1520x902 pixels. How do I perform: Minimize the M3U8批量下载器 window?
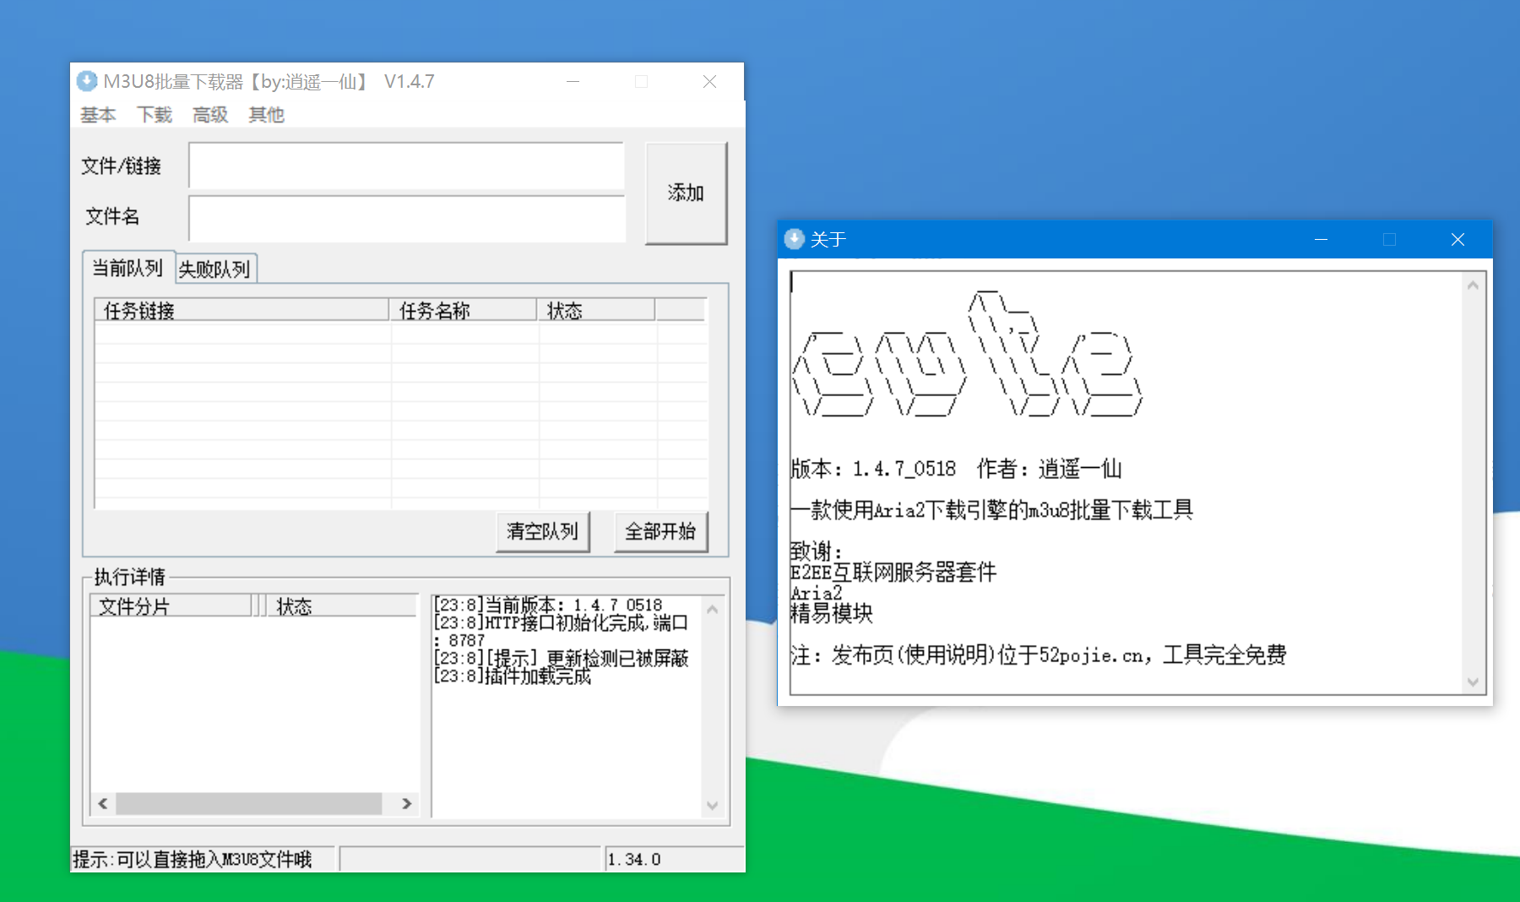[573, 82]
